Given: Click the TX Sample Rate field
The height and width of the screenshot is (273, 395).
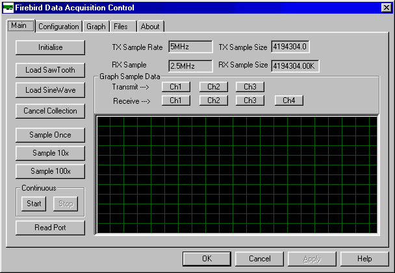Looking at the screenshot, I should click(x=190, y=47).
